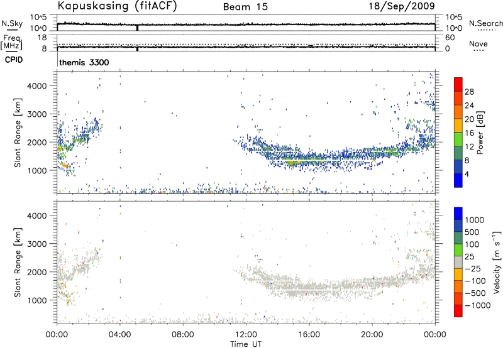Click the "12" power colorbar label
This screenshot has width=503, height=348.
(469, 147)
